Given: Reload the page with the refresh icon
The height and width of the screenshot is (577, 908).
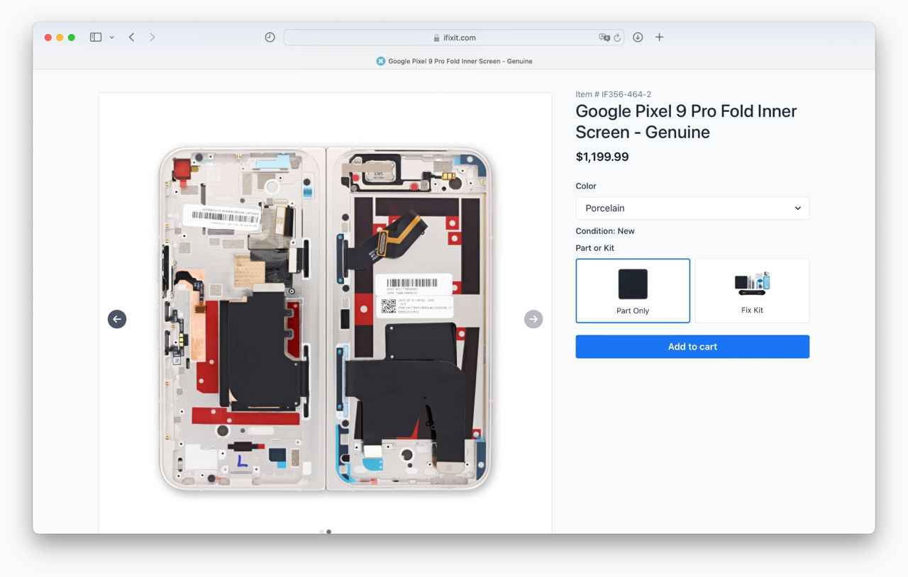Looking at the screenshot, I should click(x=617, y=38).
